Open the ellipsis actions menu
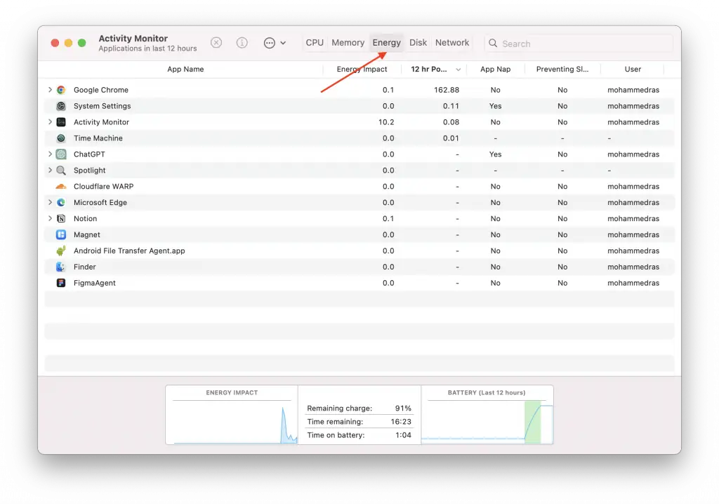The width and height of the screenshot is (719, 504). pos(275,43)
